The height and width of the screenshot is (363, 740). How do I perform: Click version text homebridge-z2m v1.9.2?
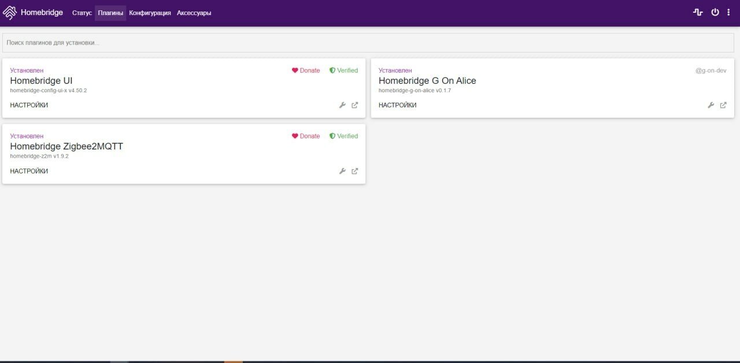pos(39,156)
